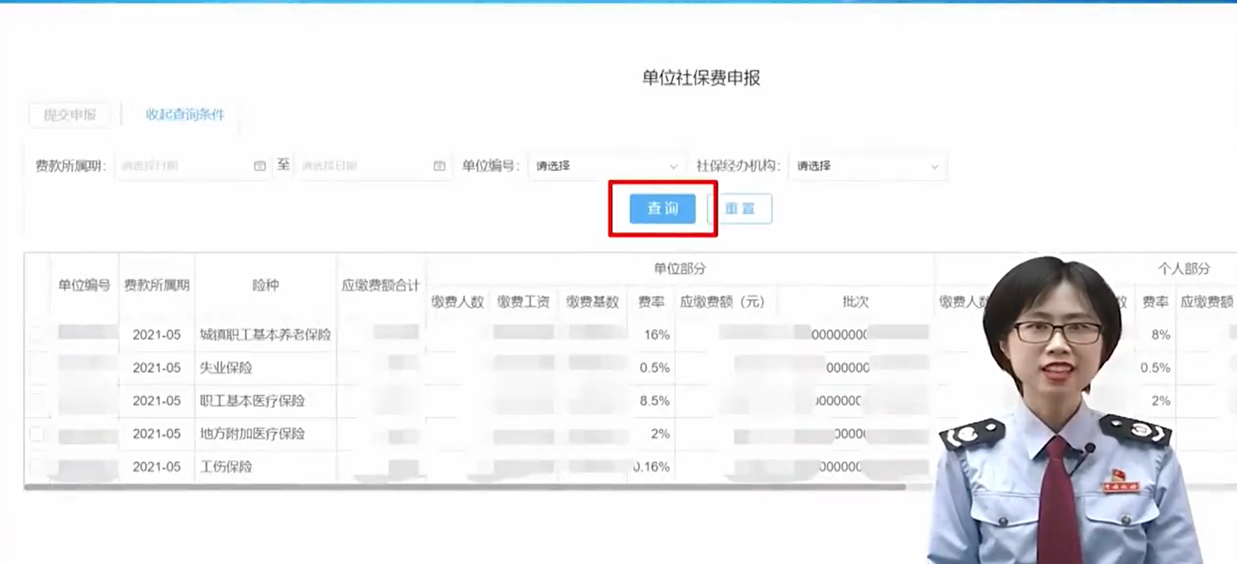Open the 单位编号 dropdown
Screen dimensions: 1237x564
[x=607, y=166]
